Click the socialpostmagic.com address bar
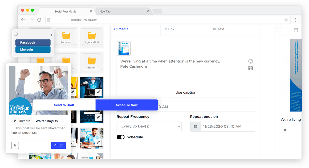 tap(168, 20)
